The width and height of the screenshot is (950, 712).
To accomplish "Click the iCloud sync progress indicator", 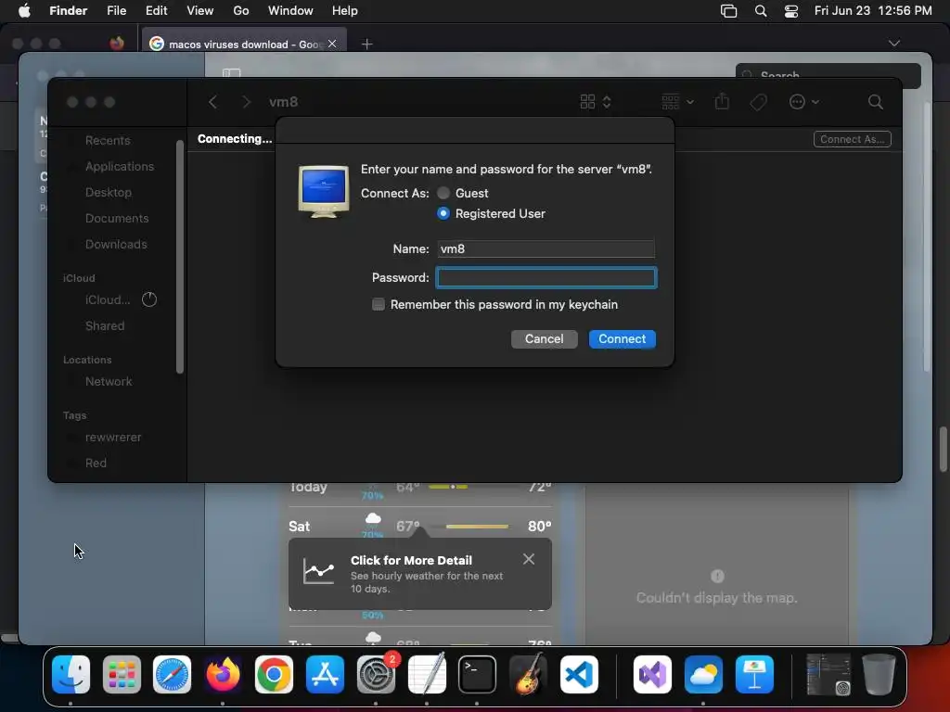I will coord(149,299).
